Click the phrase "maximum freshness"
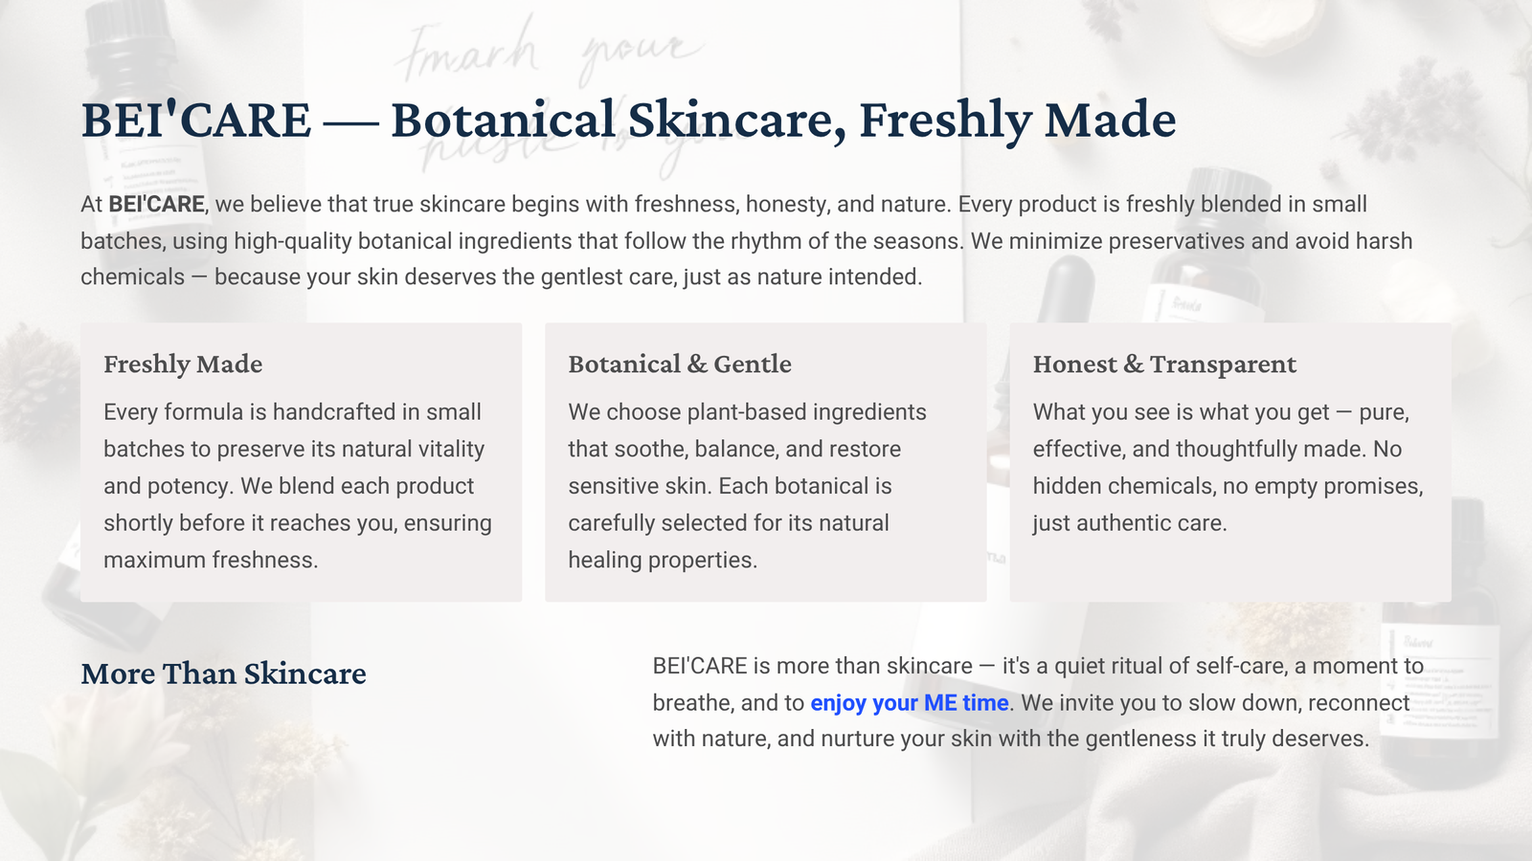 tap(210, 561)
